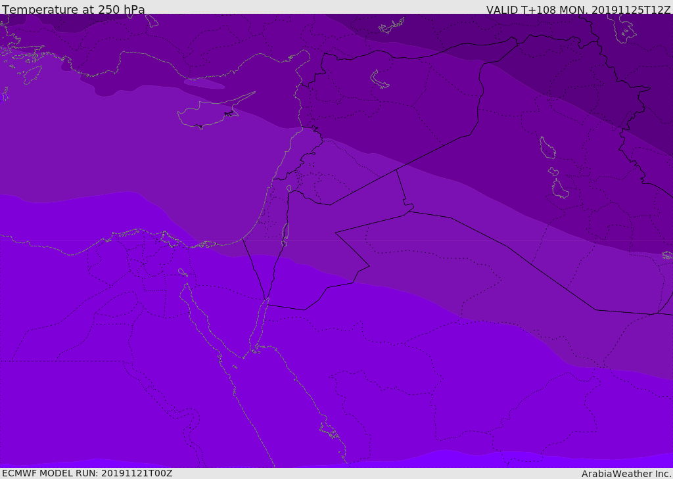The width and height of the screenshot is (673, 479).
Task: Click the Syria–Iraq–Jordan border tripoint
Action: 396,170
